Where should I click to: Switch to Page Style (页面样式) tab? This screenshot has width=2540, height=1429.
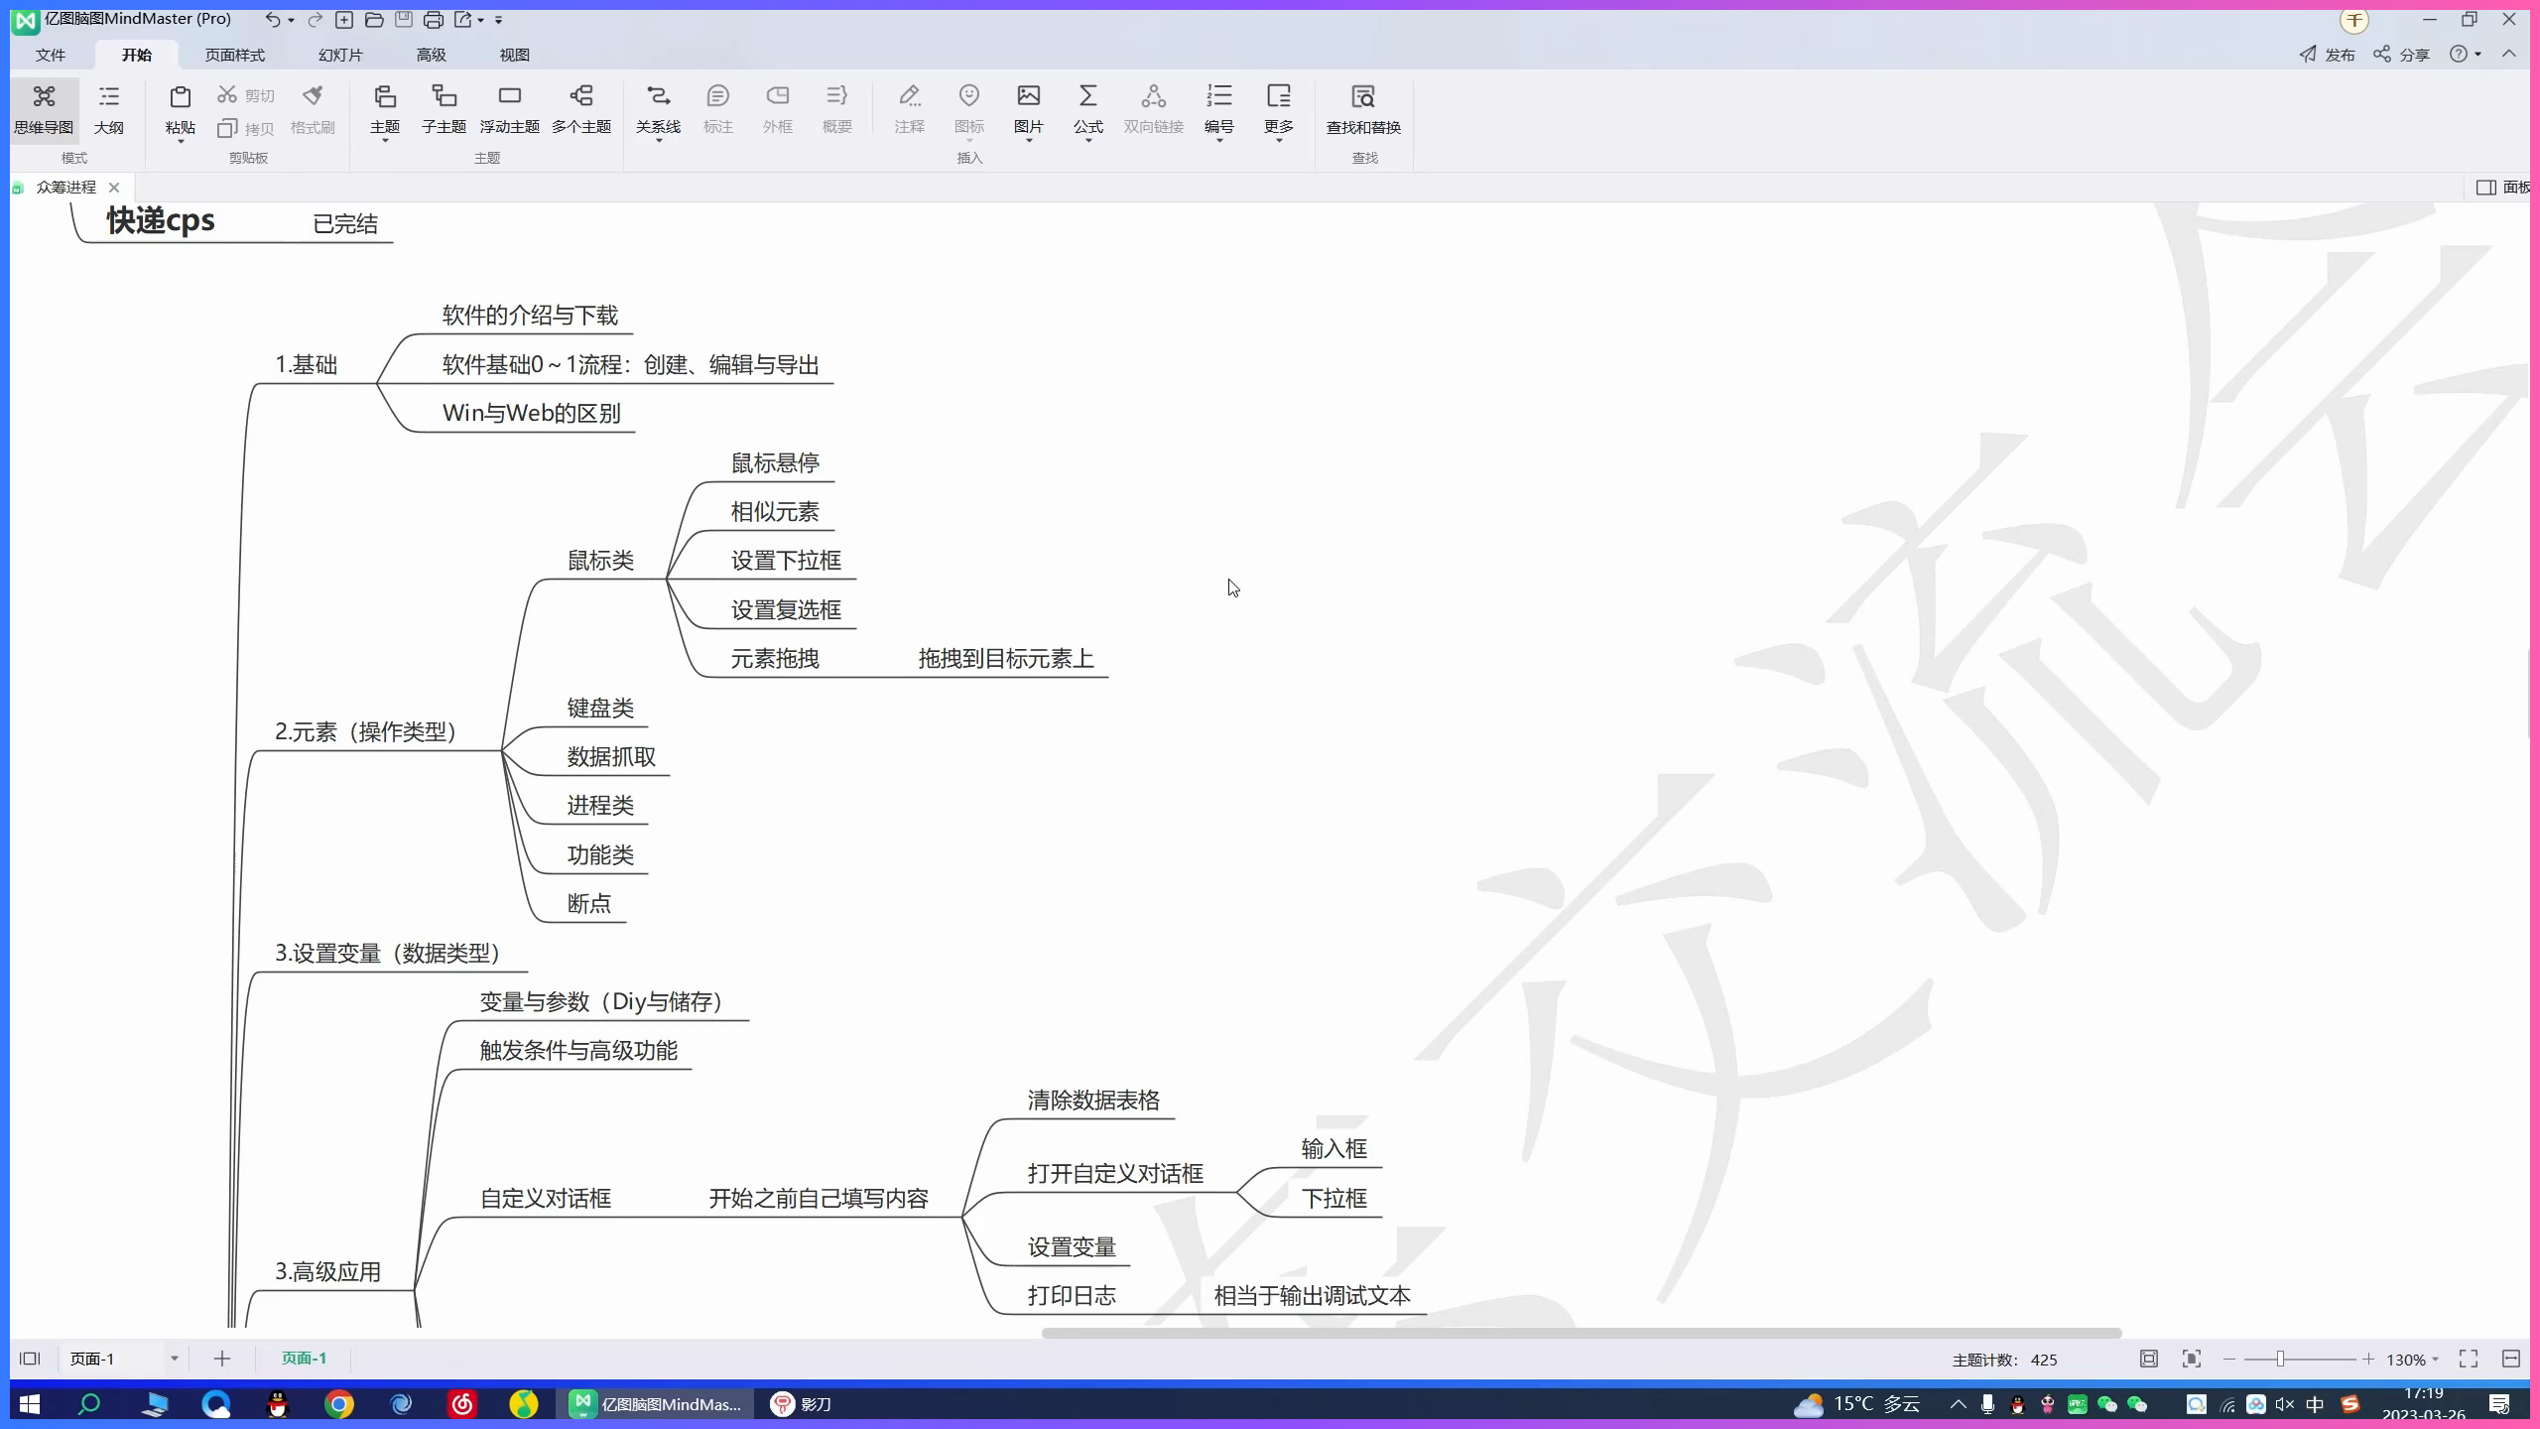[x=235, y=55]
